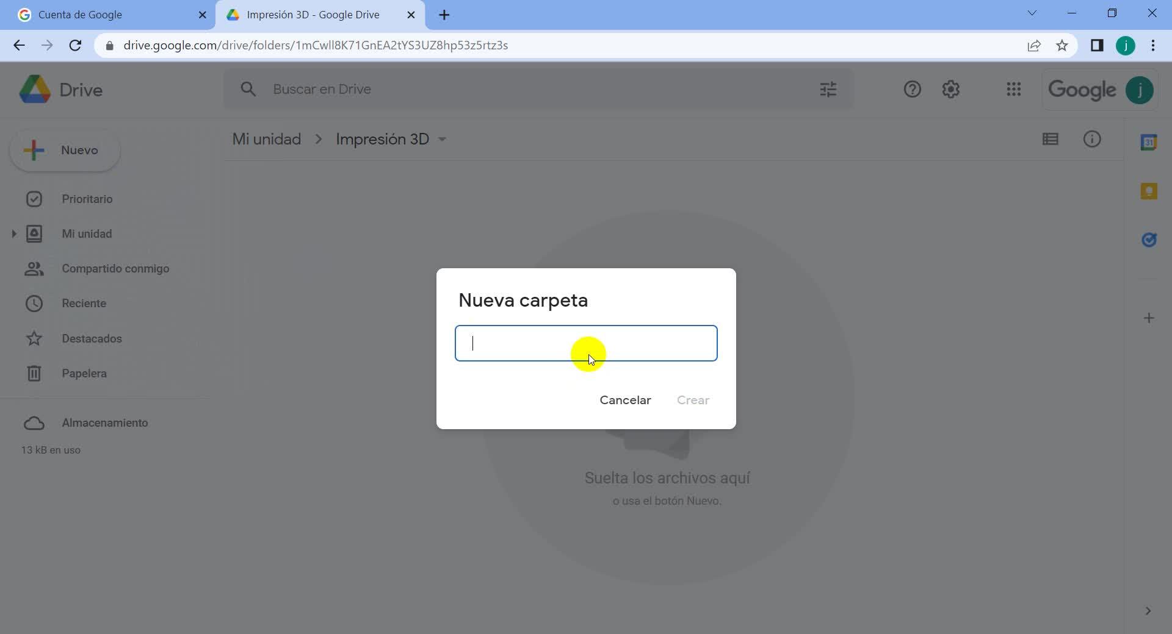View site information lock icon

click(109, 45)
